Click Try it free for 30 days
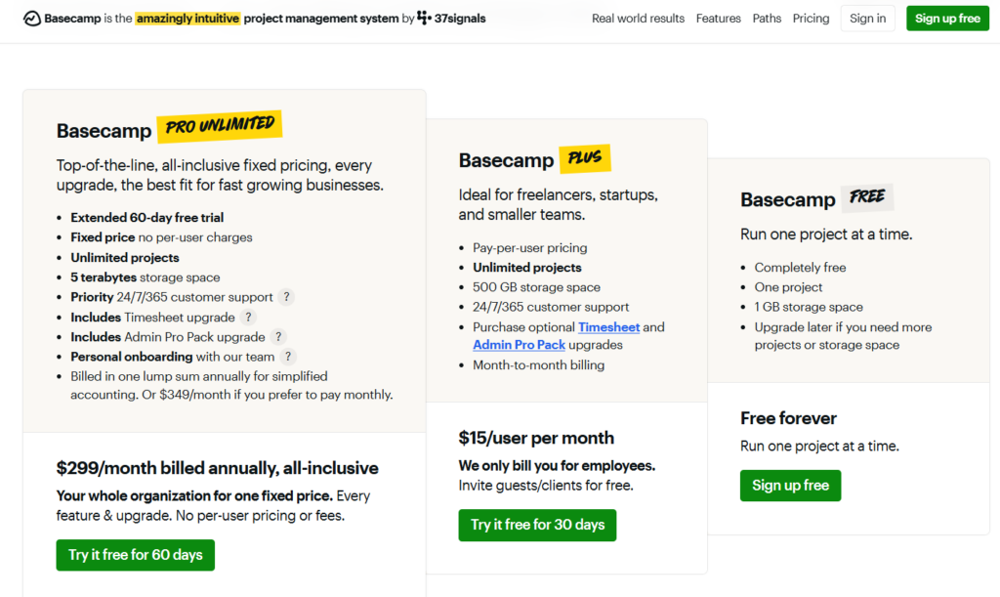1000x597 pixels. [537, 525]
